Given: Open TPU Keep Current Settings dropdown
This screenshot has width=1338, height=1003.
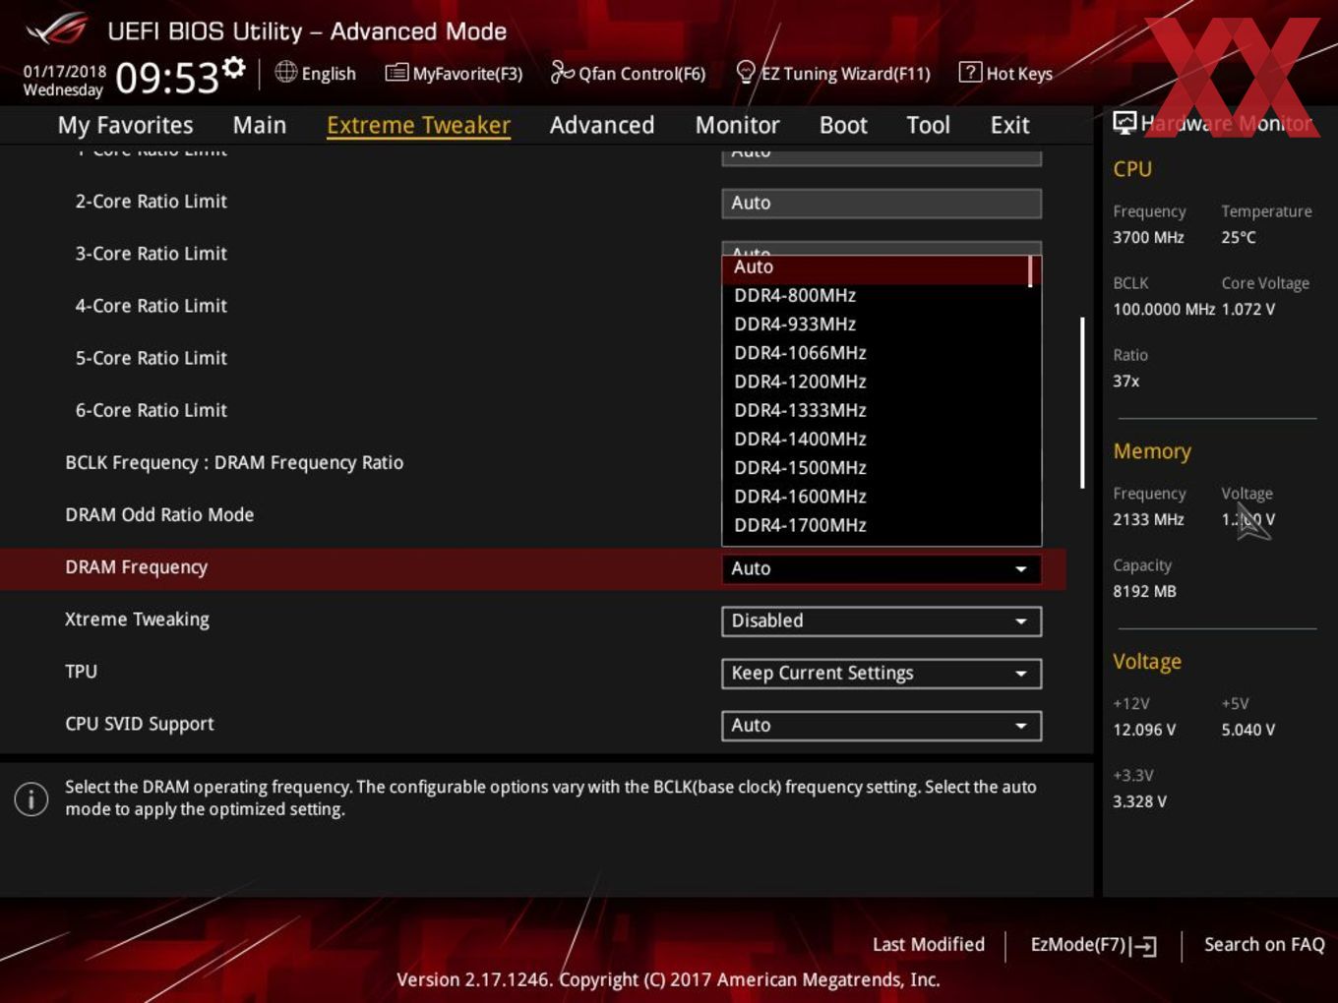Looking at the screenshot, I should (x=882, y=674).
